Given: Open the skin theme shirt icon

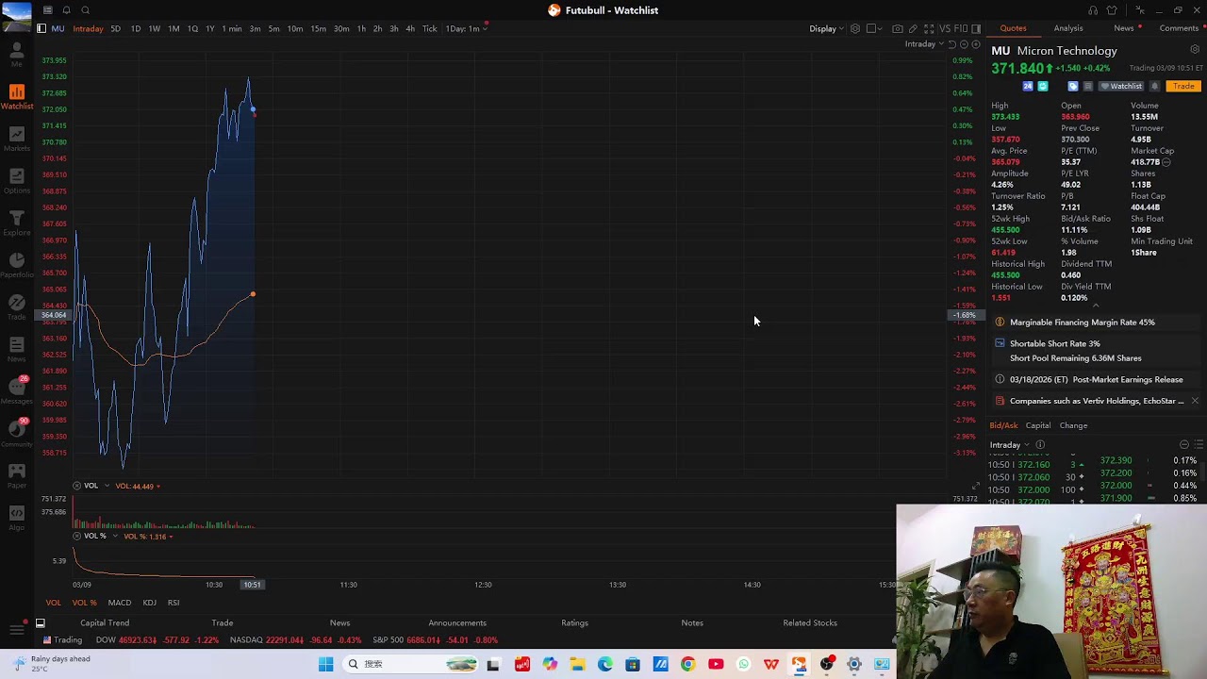Looking at the screenshot, I should tap(1112, 10).
